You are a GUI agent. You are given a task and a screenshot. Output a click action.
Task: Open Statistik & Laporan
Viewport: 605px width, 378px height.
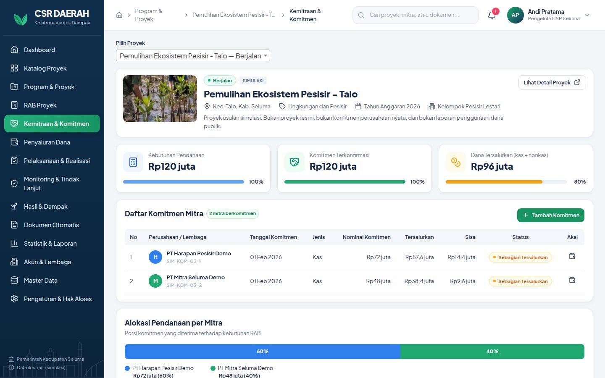[52, 243]
